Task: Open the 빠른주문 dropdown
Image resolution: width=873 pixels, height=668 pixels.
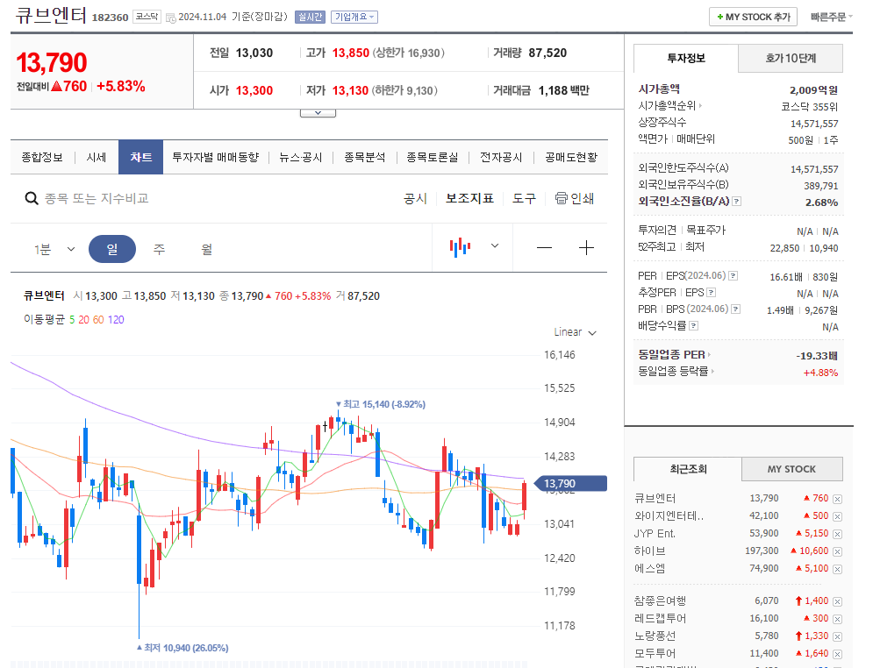Action: pos(831,18)
